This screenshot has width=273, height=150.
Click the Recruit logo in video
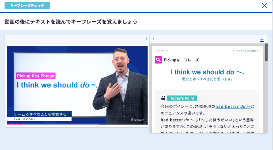138,120
